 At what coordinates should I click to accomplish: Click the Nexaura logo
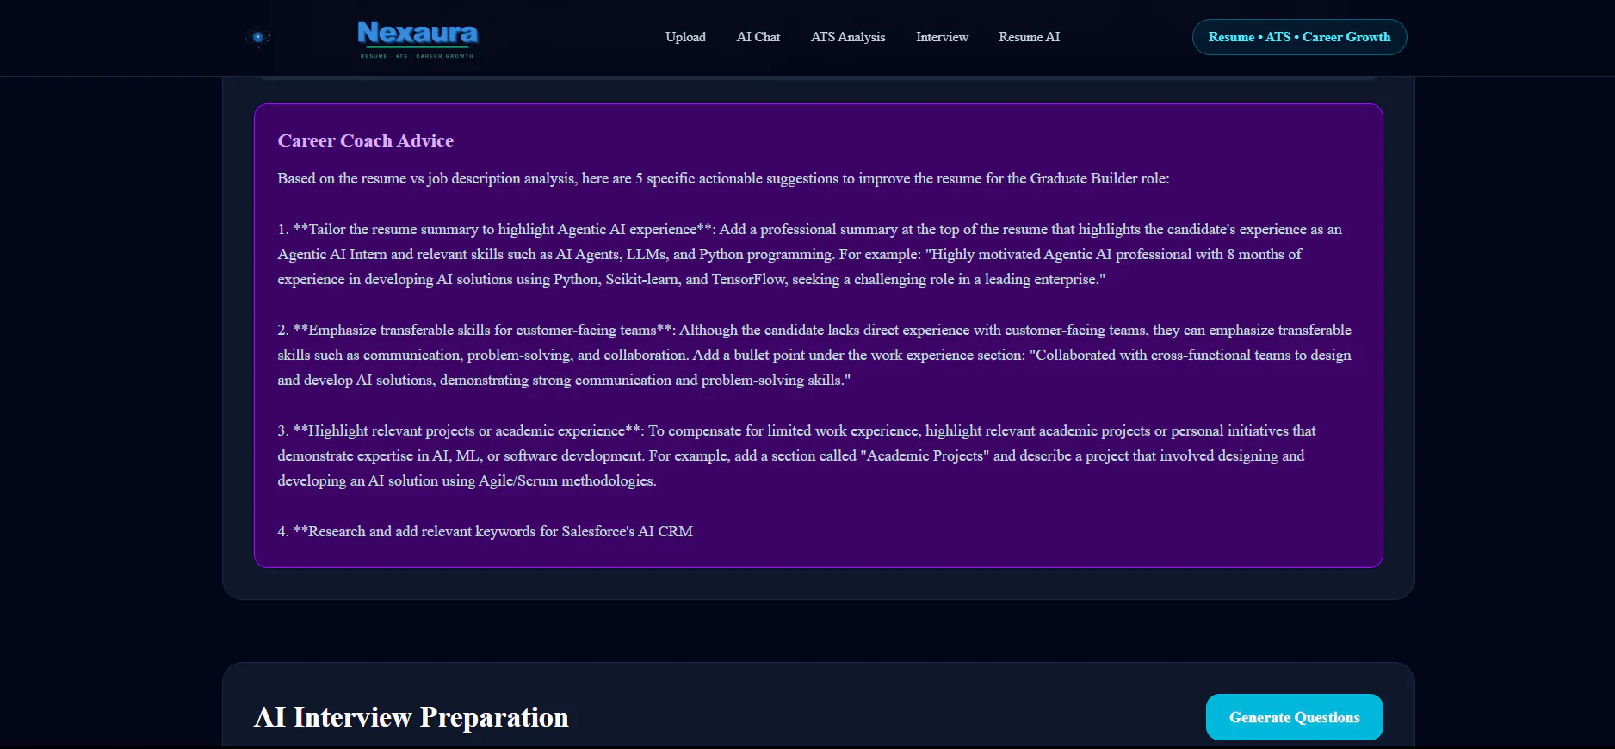click(x=418, y=38)
